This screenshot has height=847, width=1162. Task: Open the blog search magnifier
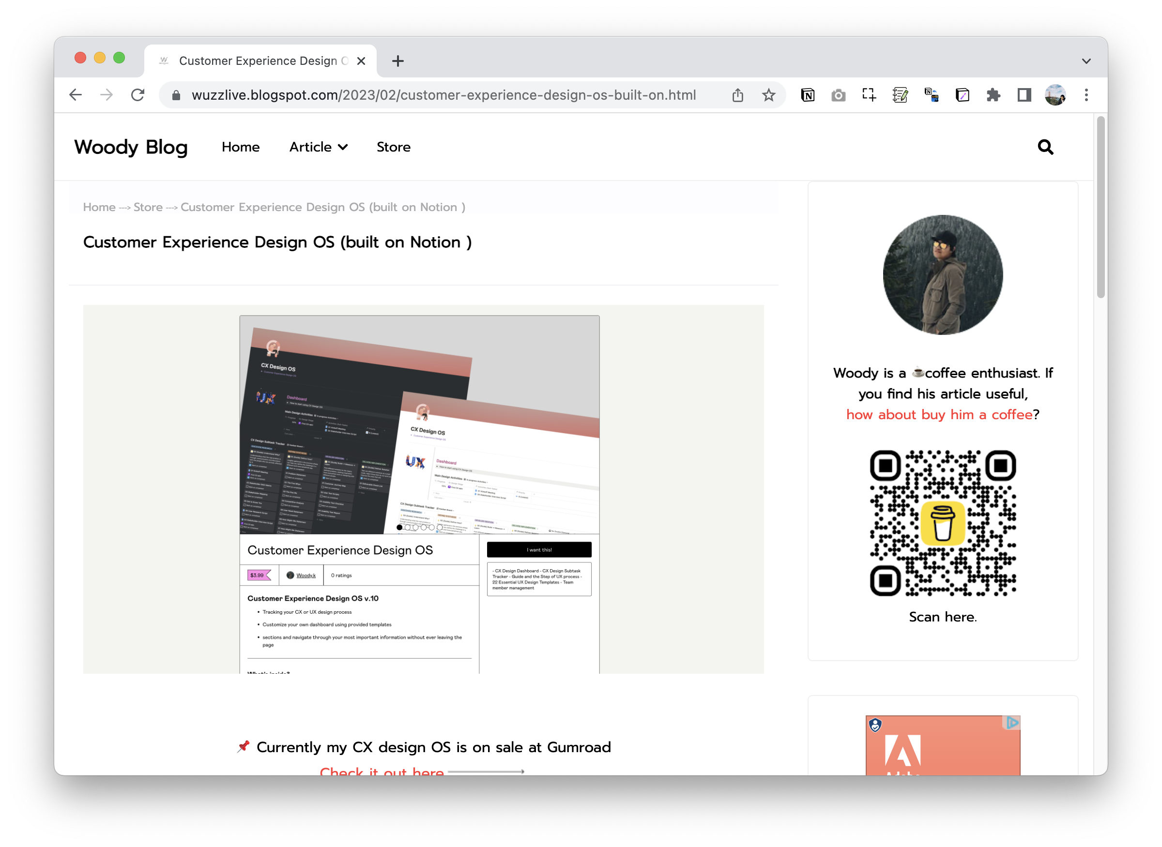[x=1045, y=147]
